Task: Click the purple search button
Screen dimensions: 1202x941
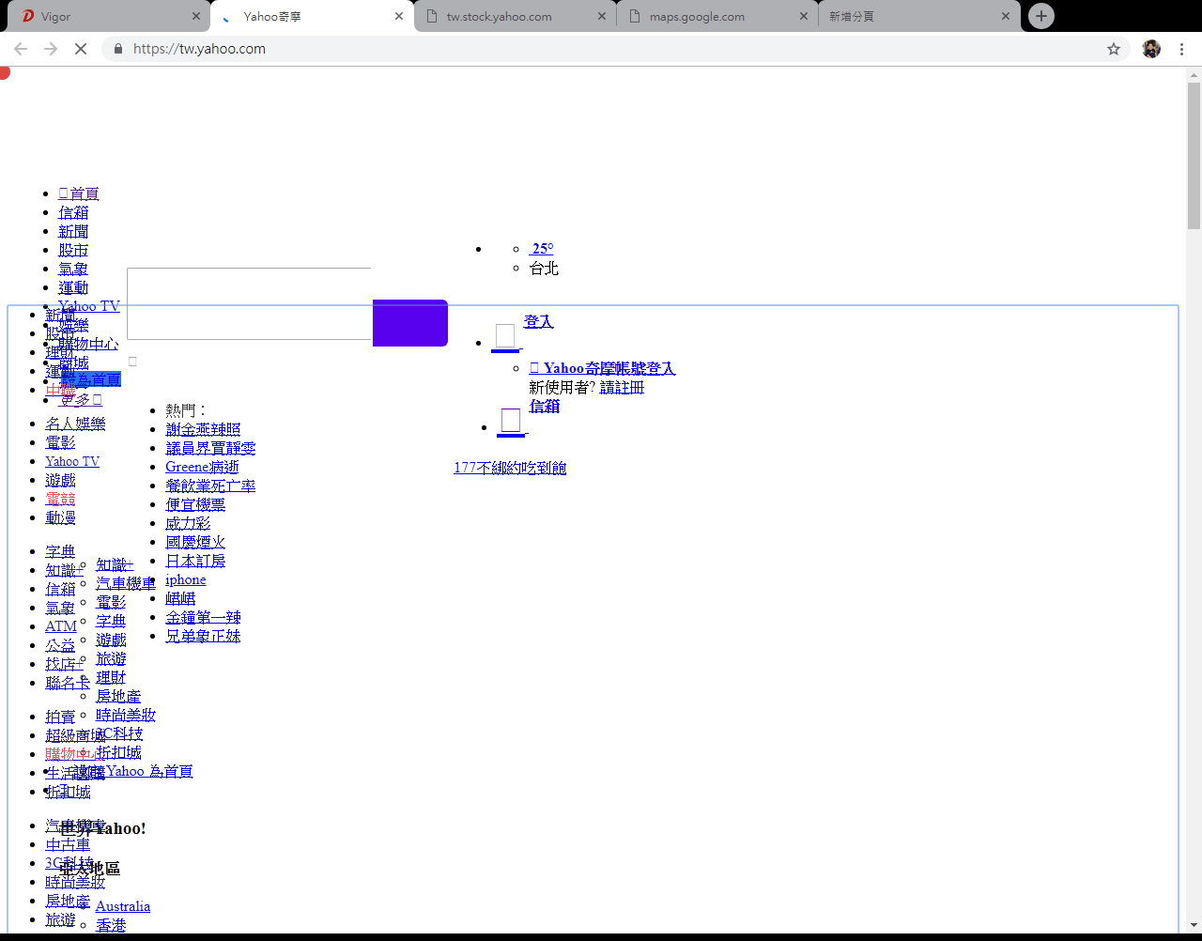Action: pyautogui.click(x=410, y=323)
